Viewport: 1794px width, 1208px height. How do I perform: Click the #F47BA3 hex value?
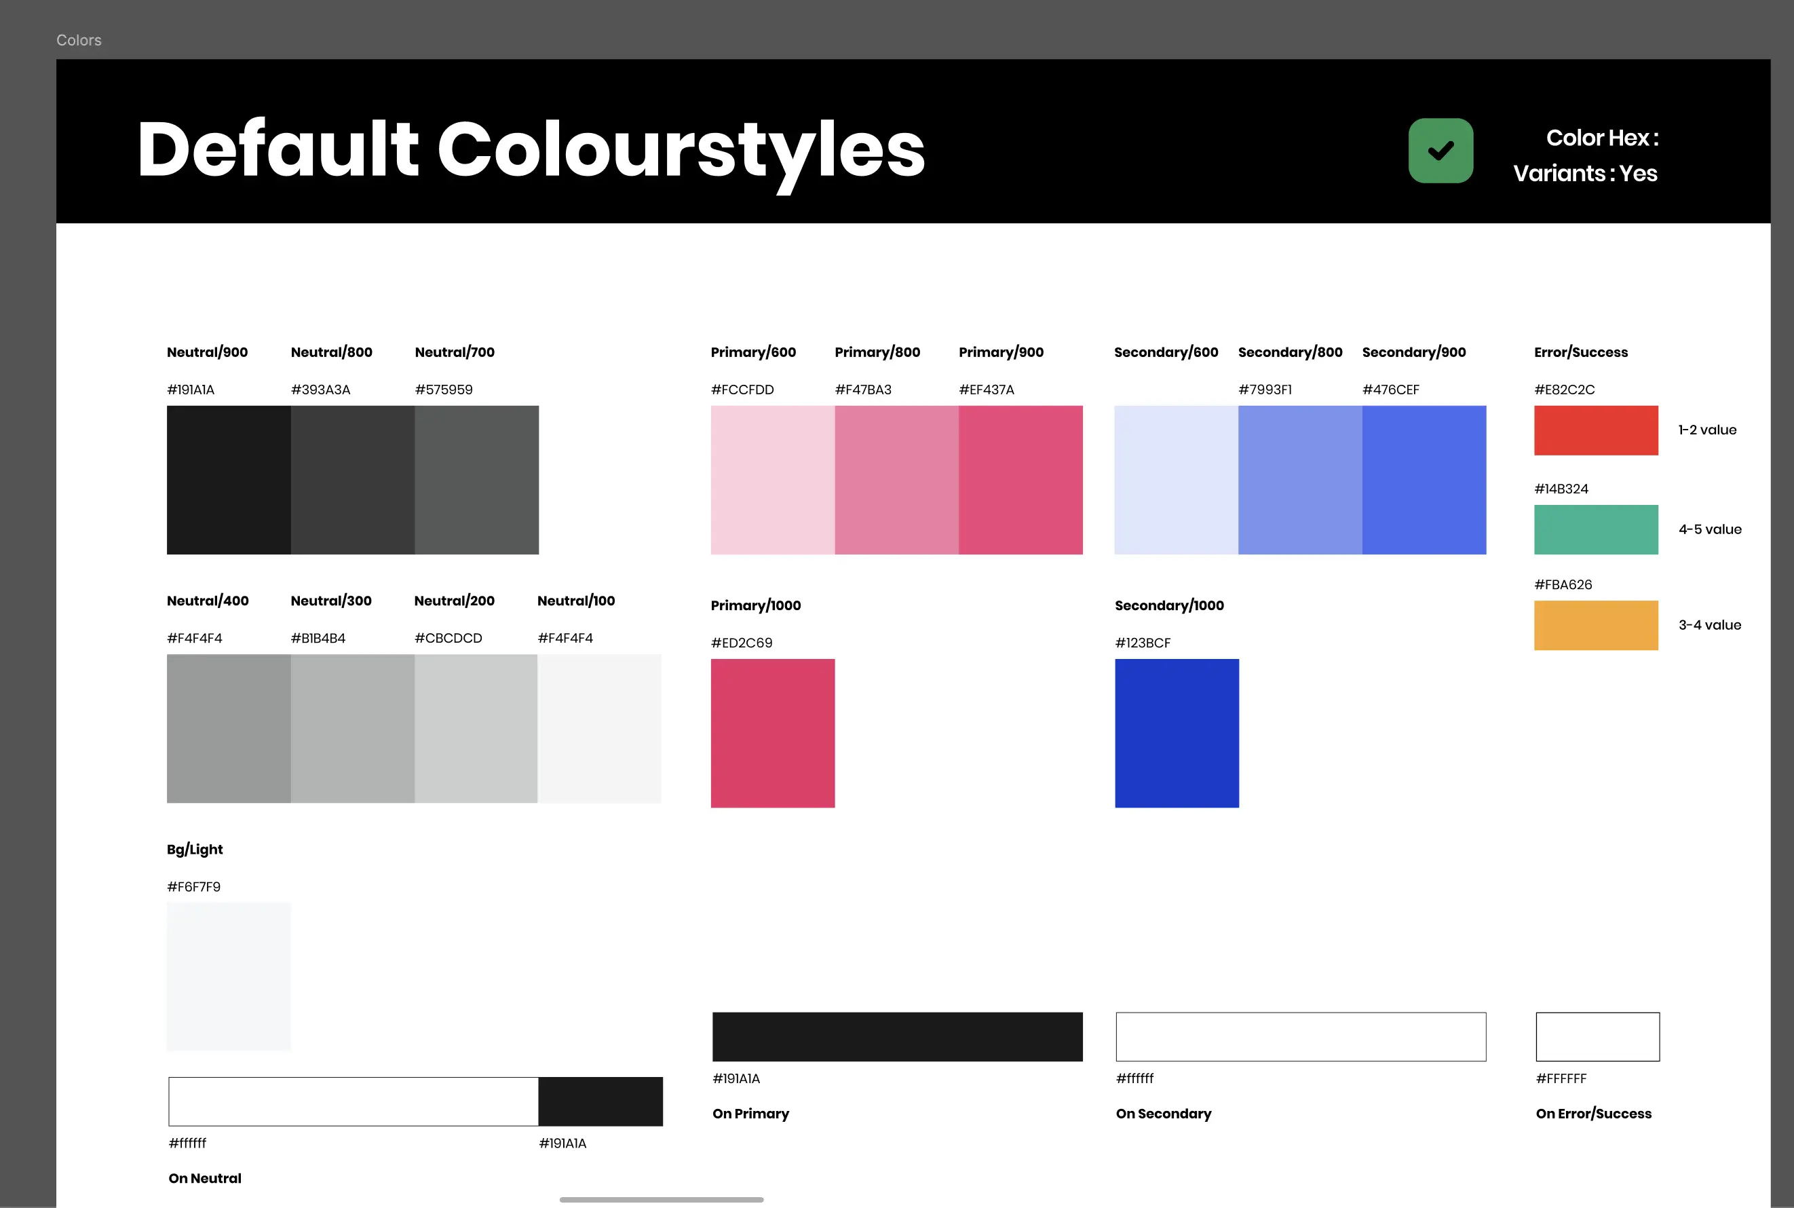point(864,390)
